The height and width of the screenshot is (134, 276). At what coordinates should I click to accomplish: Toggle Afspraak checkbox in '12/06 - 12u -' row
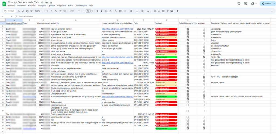click(x=204, y=51)
